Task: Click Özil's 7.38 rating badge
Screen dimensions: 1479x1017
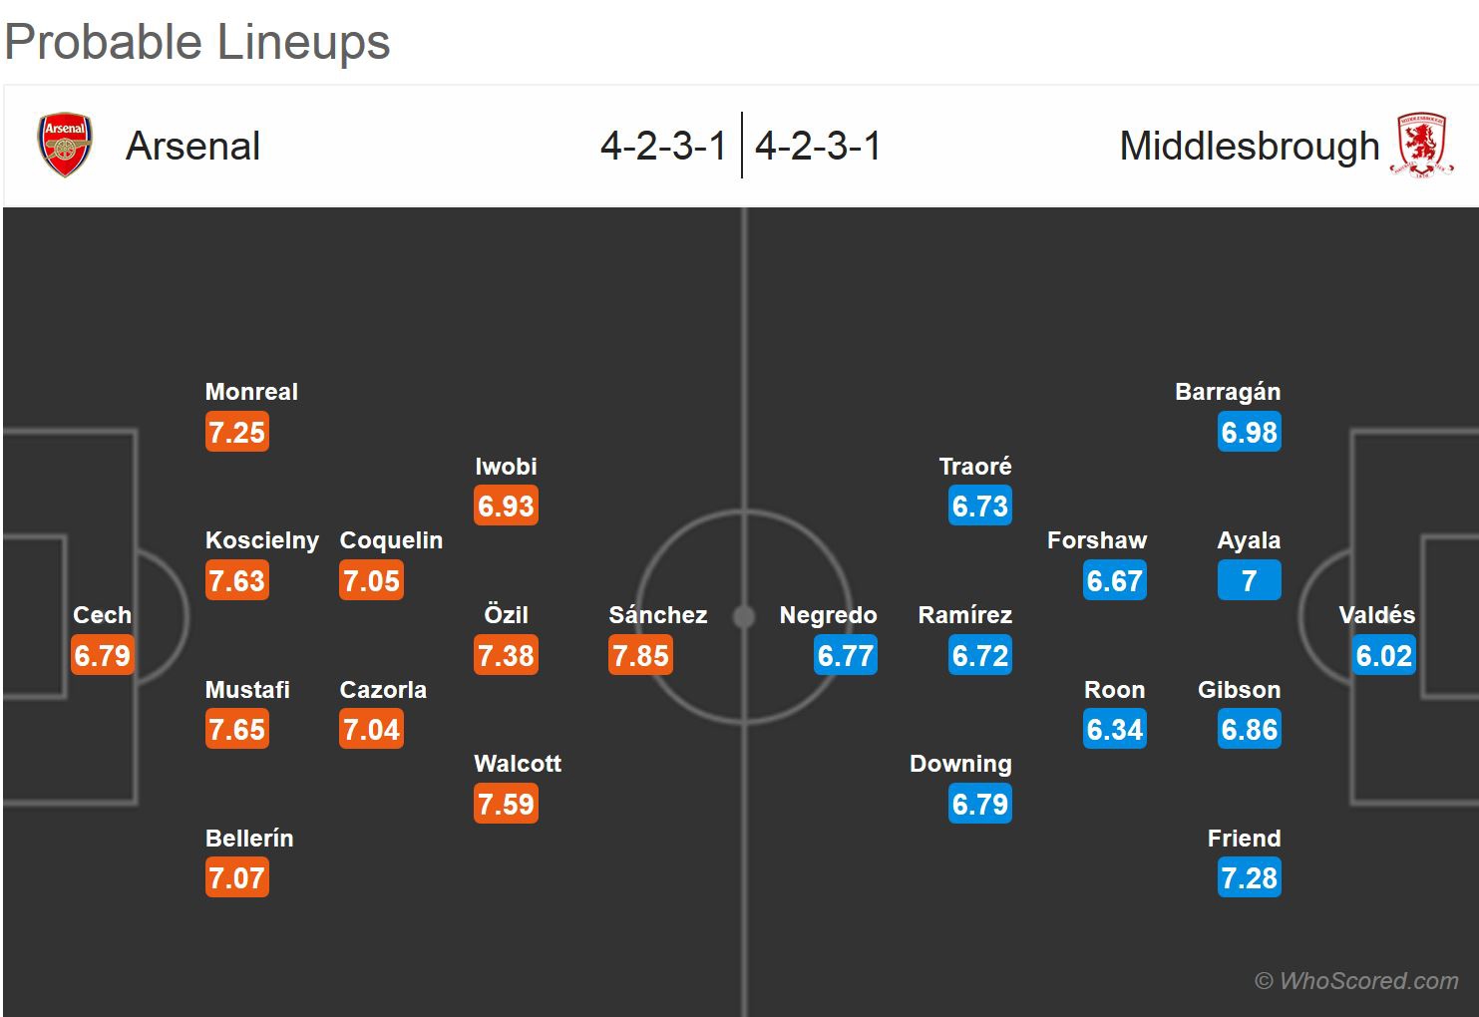Action: 507,656
